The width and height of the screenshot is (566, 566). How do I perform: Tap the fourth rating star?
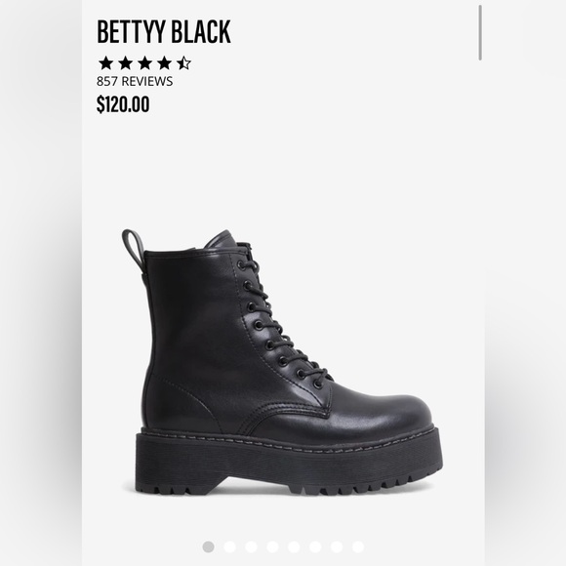[164, 62]
